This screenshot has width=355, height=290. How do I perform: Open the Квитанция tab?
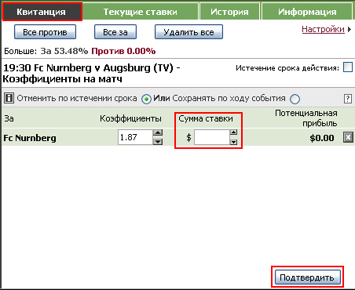42,12
